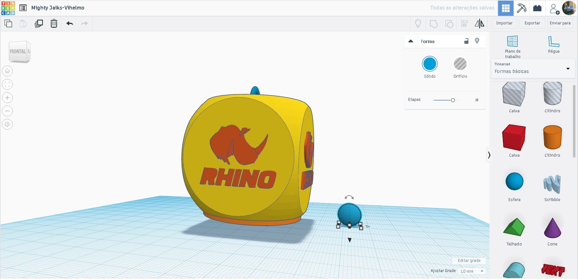The width and height of the screenshot is (578, 279).
Task: Choose the Sólido solid option
Action: [x=429, y=67]
